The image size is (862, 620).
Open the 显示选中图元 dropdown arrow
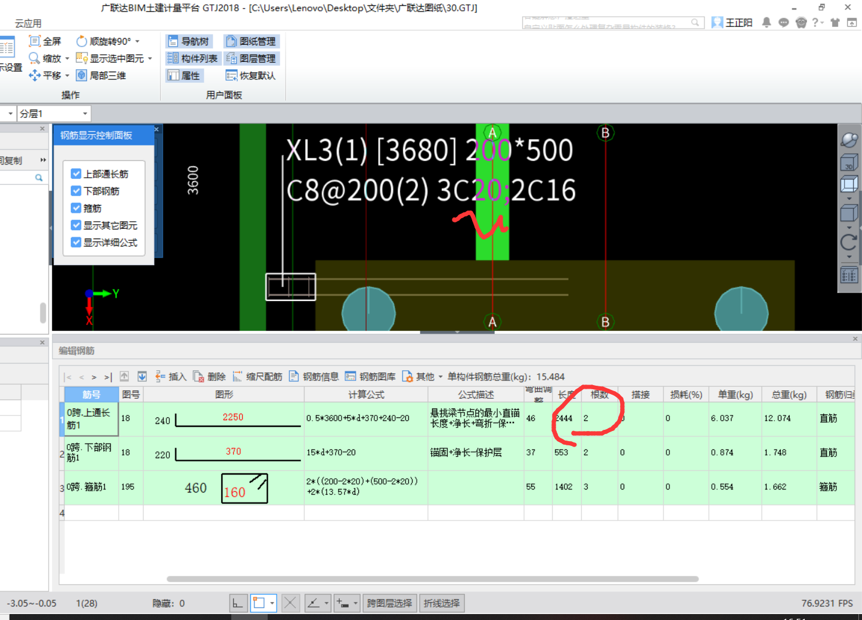coord(150,58)
